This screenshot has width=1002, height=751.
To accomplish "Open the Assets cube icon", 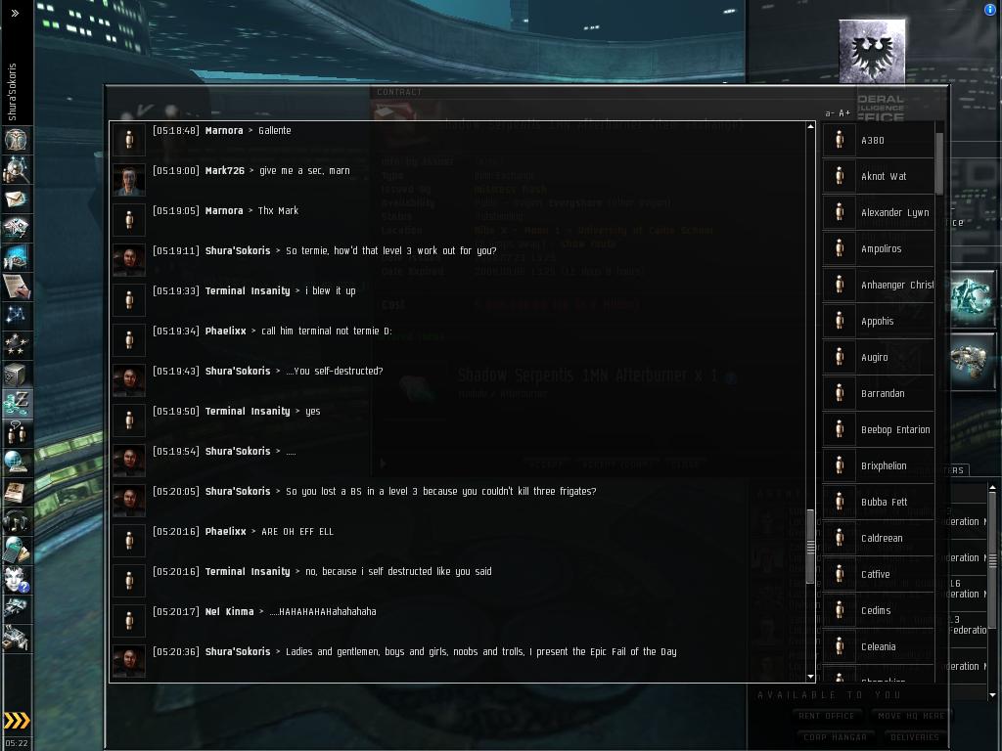I will (x=16, y=374).
